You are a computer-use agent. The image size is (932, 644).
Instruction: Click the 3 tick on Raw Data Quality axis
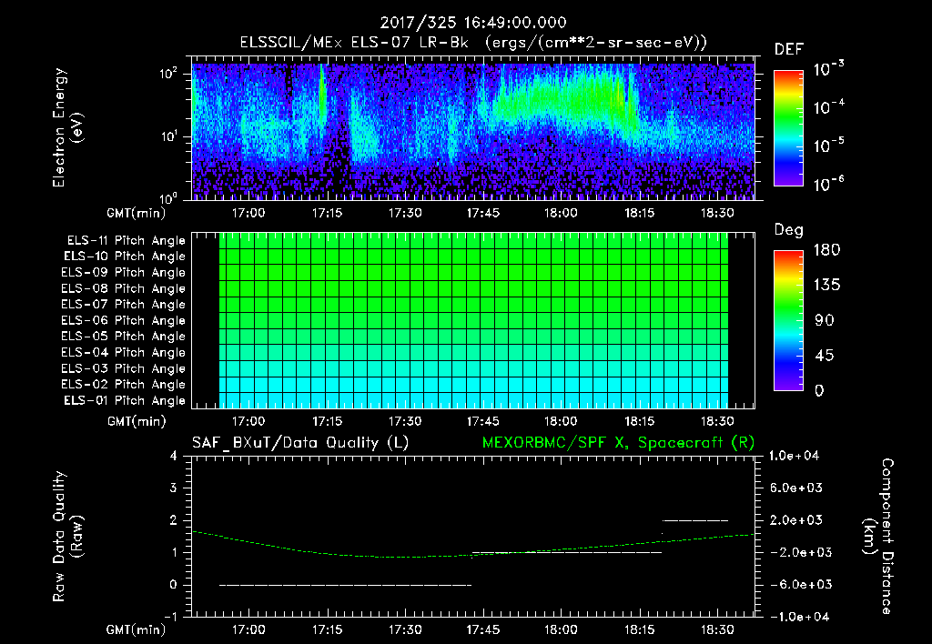click(174, 488)
